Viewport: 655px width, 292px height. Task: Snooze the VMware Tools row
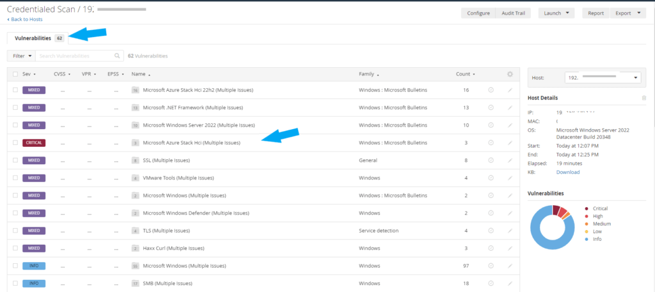click(x=491, y=178)
